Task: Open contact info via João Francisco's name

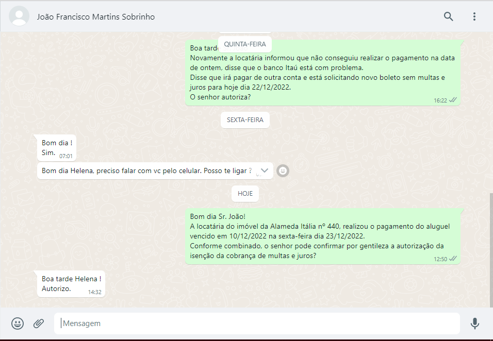Action: (x=96, y=16)
